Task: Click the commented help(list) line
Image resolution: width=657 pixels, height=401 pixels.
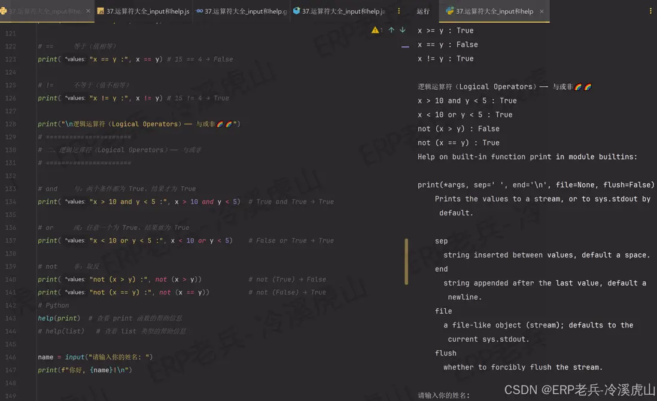Action: 111,332
